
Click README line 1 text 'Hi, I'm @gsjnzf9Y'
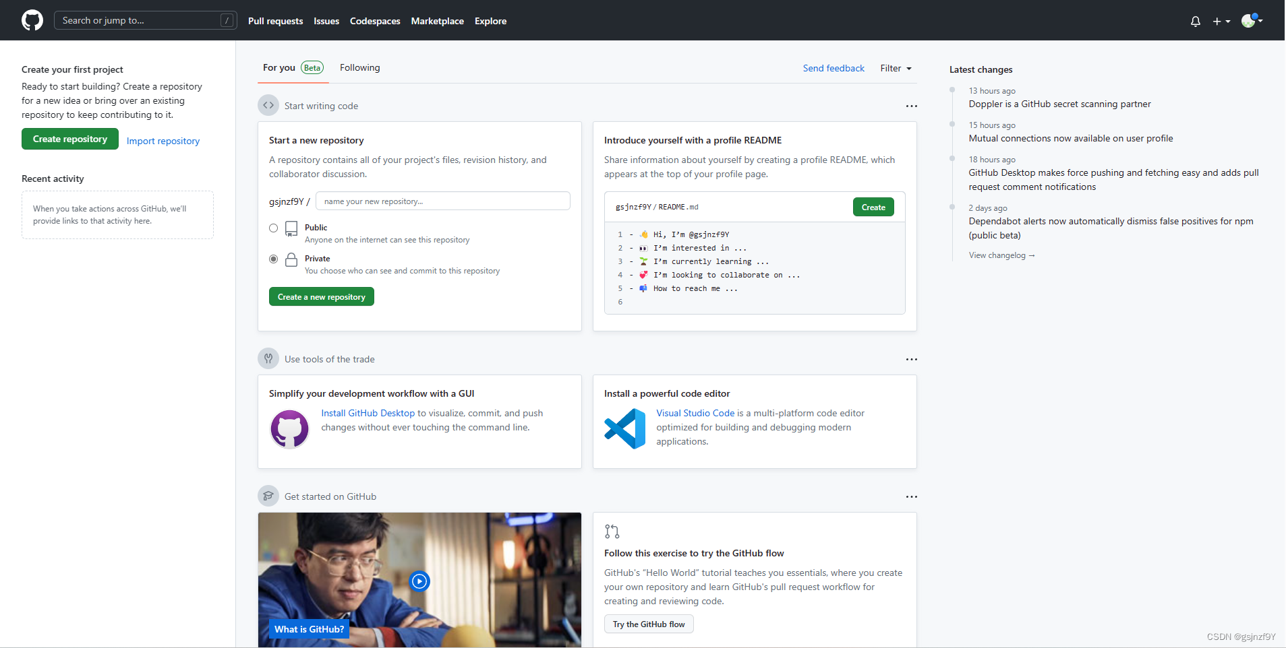pos(691,234)
